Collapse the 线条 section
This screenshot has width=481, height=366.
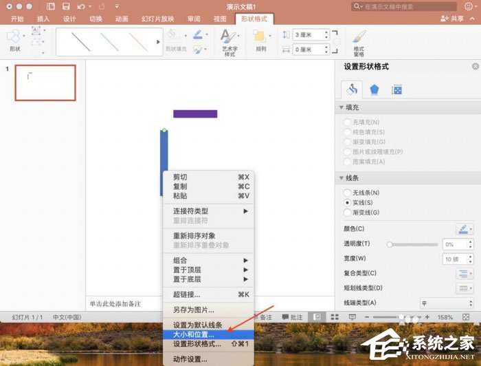tap(342, 178)
